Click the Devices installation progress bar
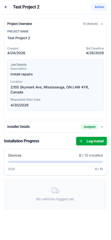111x240 pixels. coord(55,162)
